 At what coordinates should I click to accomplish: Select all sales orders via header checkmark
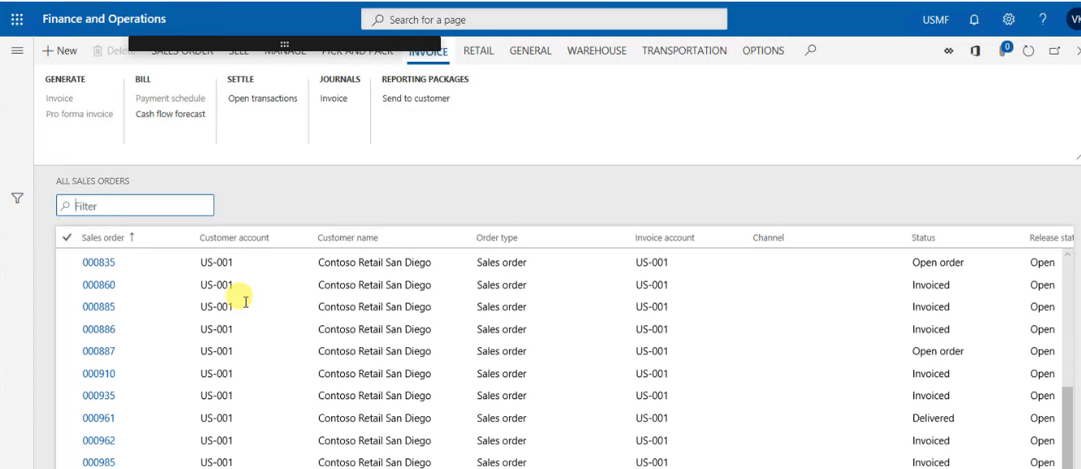point(66,237)
